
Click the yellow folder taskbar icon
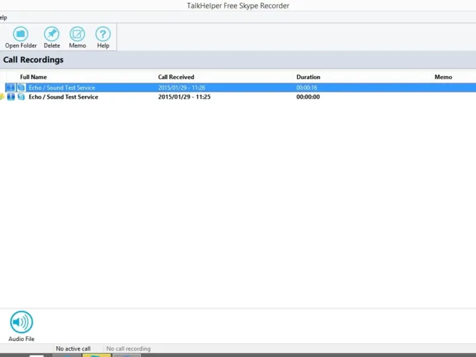[x=96, y=355]
